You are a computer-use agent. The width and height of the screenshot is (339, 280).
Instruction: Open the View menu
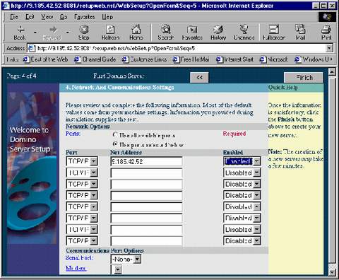click(x=47, y=17)
